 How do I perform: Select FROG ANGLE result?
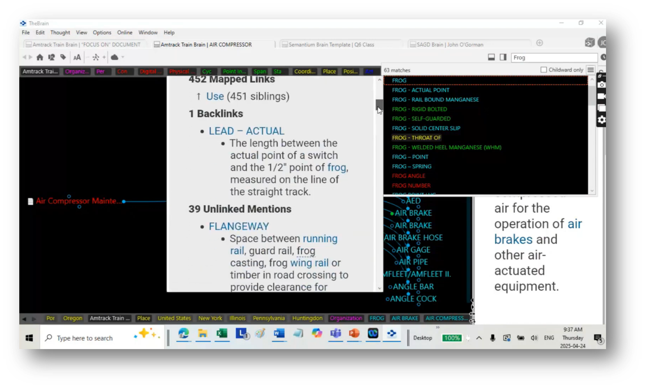point(409,176)
